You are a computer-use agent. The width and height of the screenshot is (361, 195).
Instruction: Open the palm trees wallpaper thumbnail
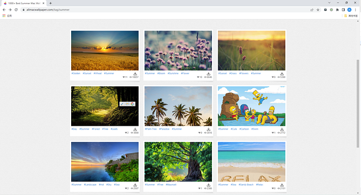178,106
